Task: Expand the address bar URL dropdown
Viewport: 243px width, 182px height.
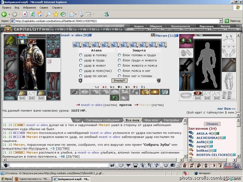Action: click(221, 21)
